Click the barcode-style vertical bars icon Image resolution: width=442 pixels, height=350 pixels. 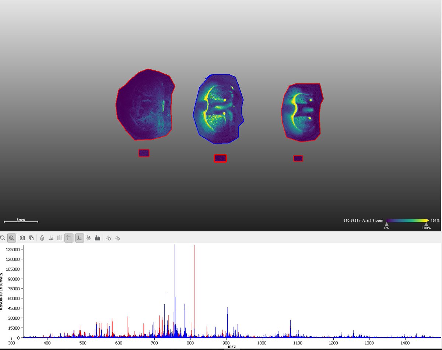click(60, 238)
